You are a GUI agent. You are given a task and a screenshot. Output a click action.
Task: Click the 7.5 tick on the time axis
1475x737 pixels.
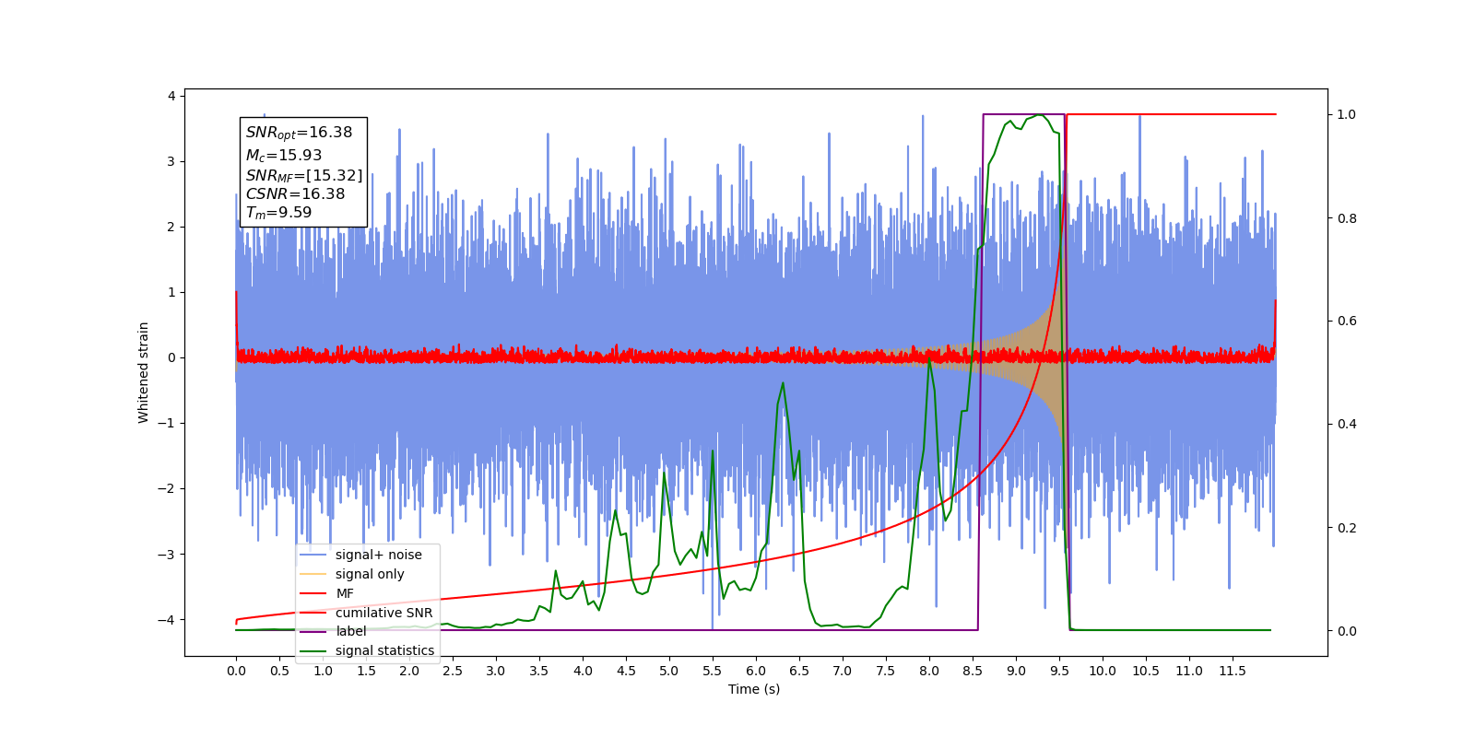pos(886,671)
